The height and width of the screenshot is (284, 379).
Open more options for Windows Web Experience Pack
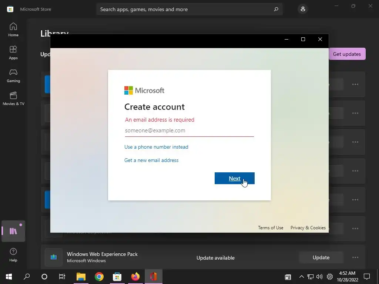(x=355, y=257)
